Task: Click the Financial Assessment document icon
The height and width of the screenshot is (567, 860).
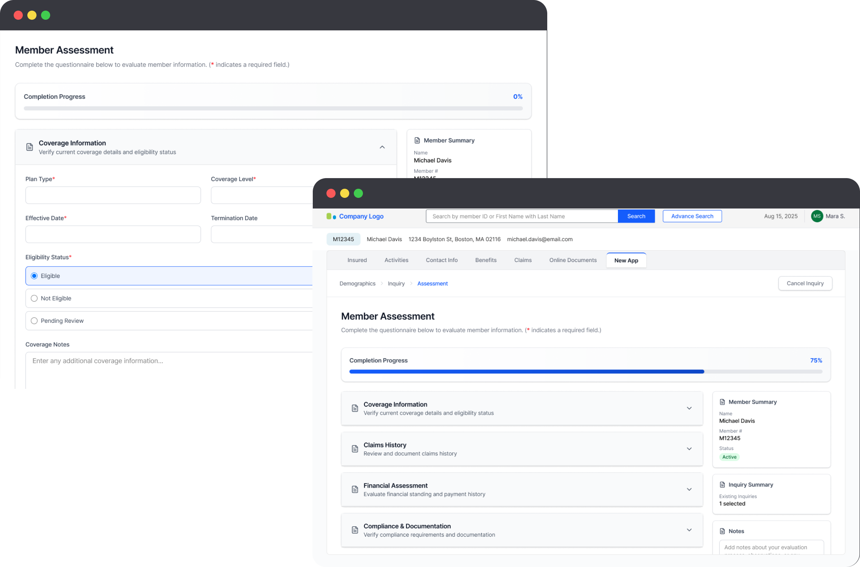Action: pos(355,490)
